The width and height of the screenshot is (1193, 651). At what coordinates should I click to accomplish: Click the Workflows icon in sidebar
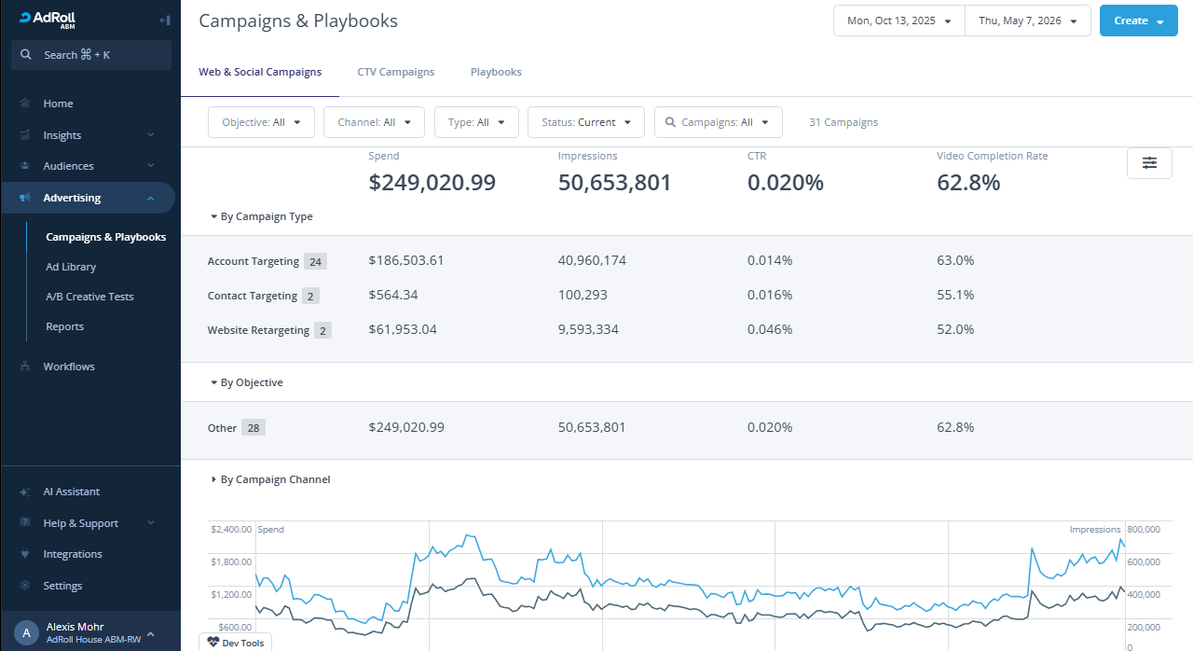coord(25,367)
